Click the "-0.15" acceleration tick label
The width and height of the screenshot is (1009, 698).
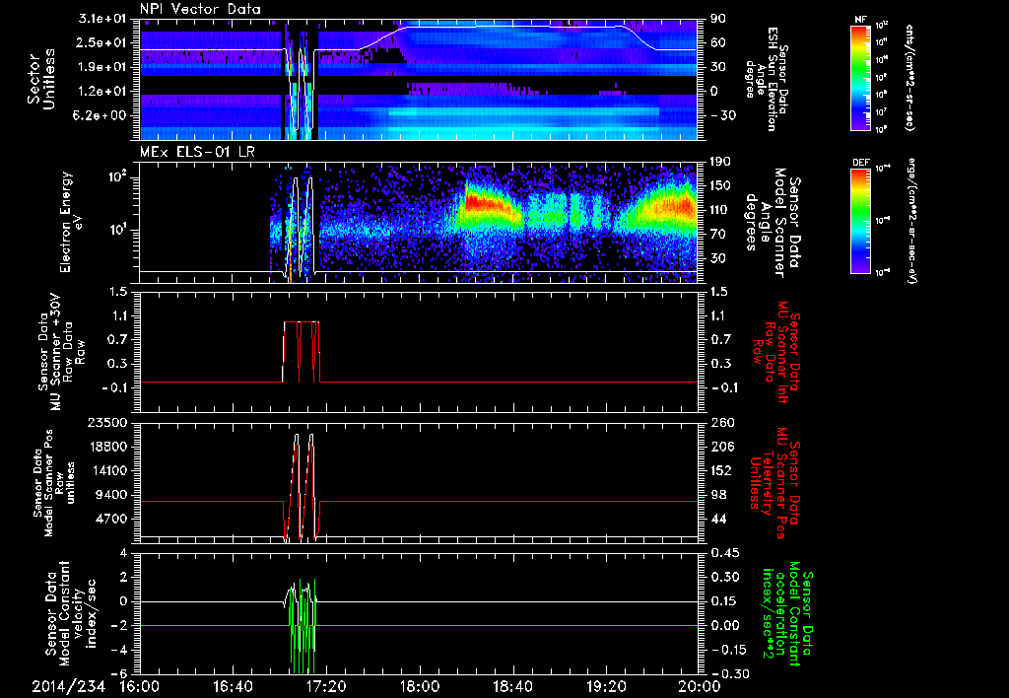[x=728, y=650]
